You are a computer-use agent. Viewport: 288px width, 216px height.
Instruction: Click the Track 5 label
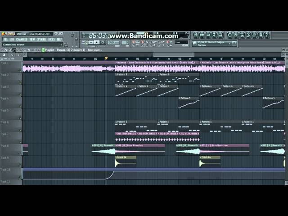point(4,110)
